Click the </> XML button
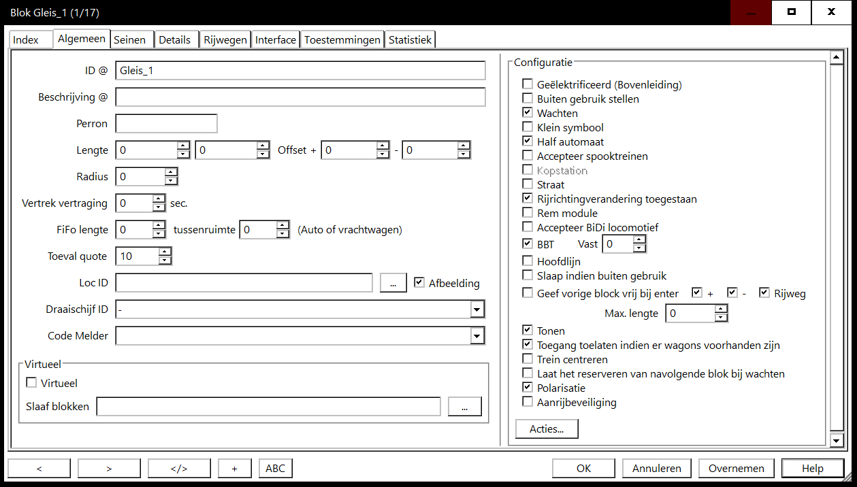The width and height of the screenshot is (857, 487). (179, 468)
